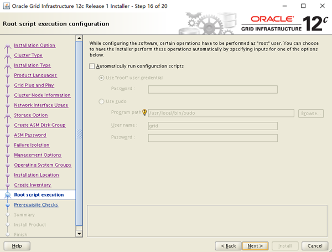Minimize the installer window
332x252 pixels.
(285, 6)
